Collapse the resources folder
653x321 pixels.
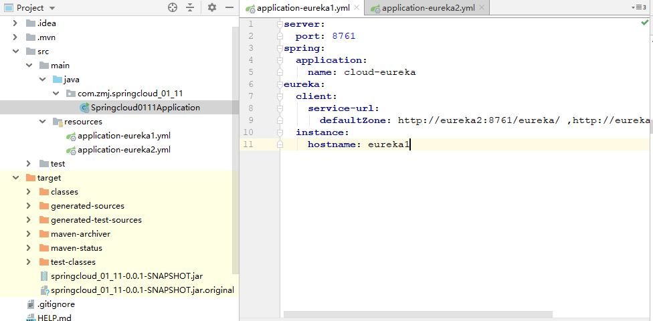tap(42, 122)
